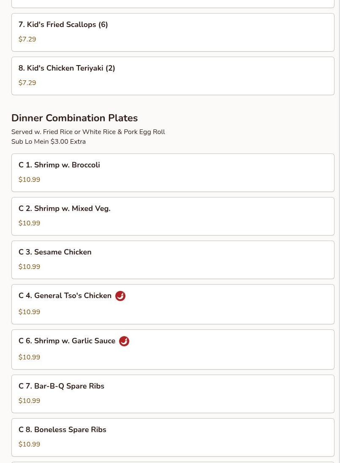Viewport: 348px width, 463px height.
Task: Click $7.29 price under Kid's Fried Scallops
Action: (x=27, y=39)
